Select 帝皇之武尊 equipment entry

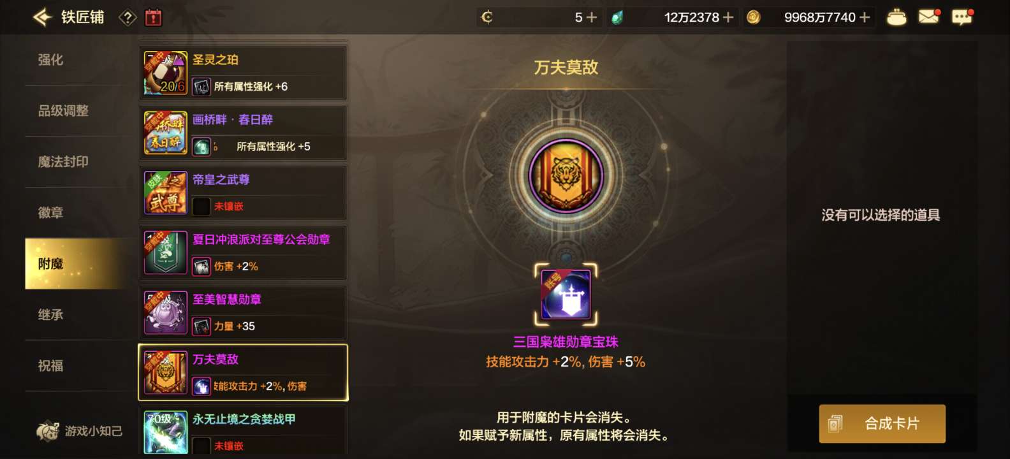tap(243, 193)
